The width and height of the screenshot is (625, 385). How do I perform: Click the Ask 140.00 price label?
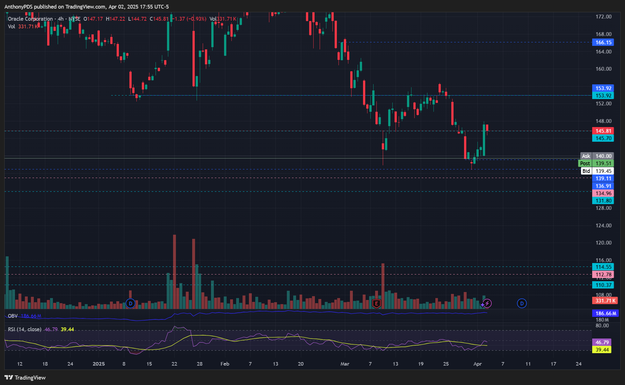coord(597,156)
